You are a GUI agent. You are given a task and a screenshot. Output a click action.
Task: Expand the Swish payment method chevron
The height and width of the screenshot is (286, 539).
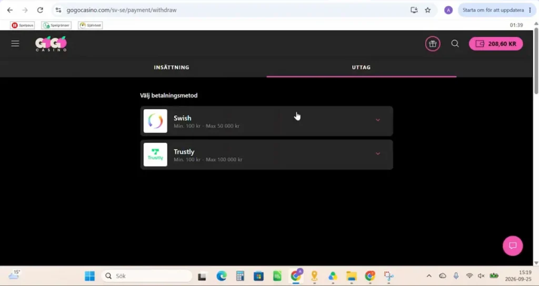coord(378,120)
